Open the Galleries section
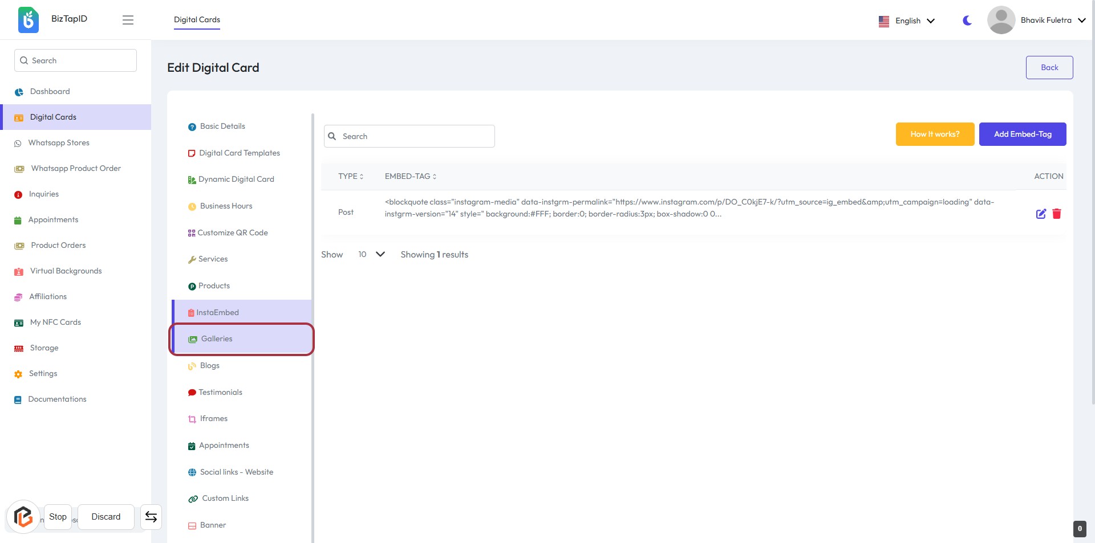1095x543 pixels. point(217,339)
